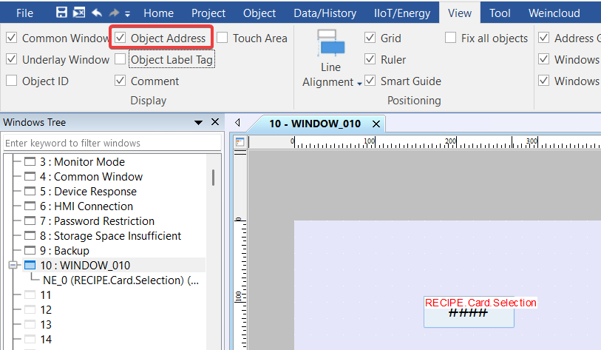Click the Undo arrow icon
The height and width of the screenshot is (350, 601).
click(x=96, y=13)
